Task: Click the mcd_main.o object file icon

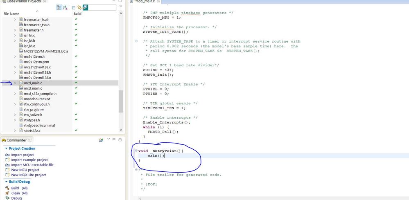Action: point(21,88)
